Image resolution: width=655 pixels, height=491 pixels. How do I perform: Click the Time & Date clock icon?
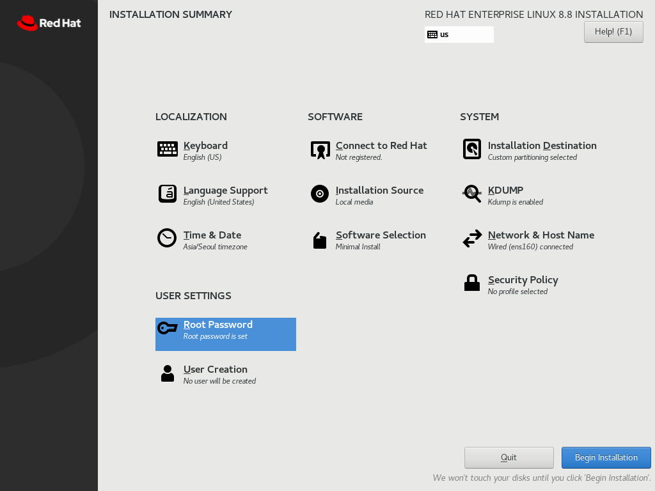[x=167, y=238]
